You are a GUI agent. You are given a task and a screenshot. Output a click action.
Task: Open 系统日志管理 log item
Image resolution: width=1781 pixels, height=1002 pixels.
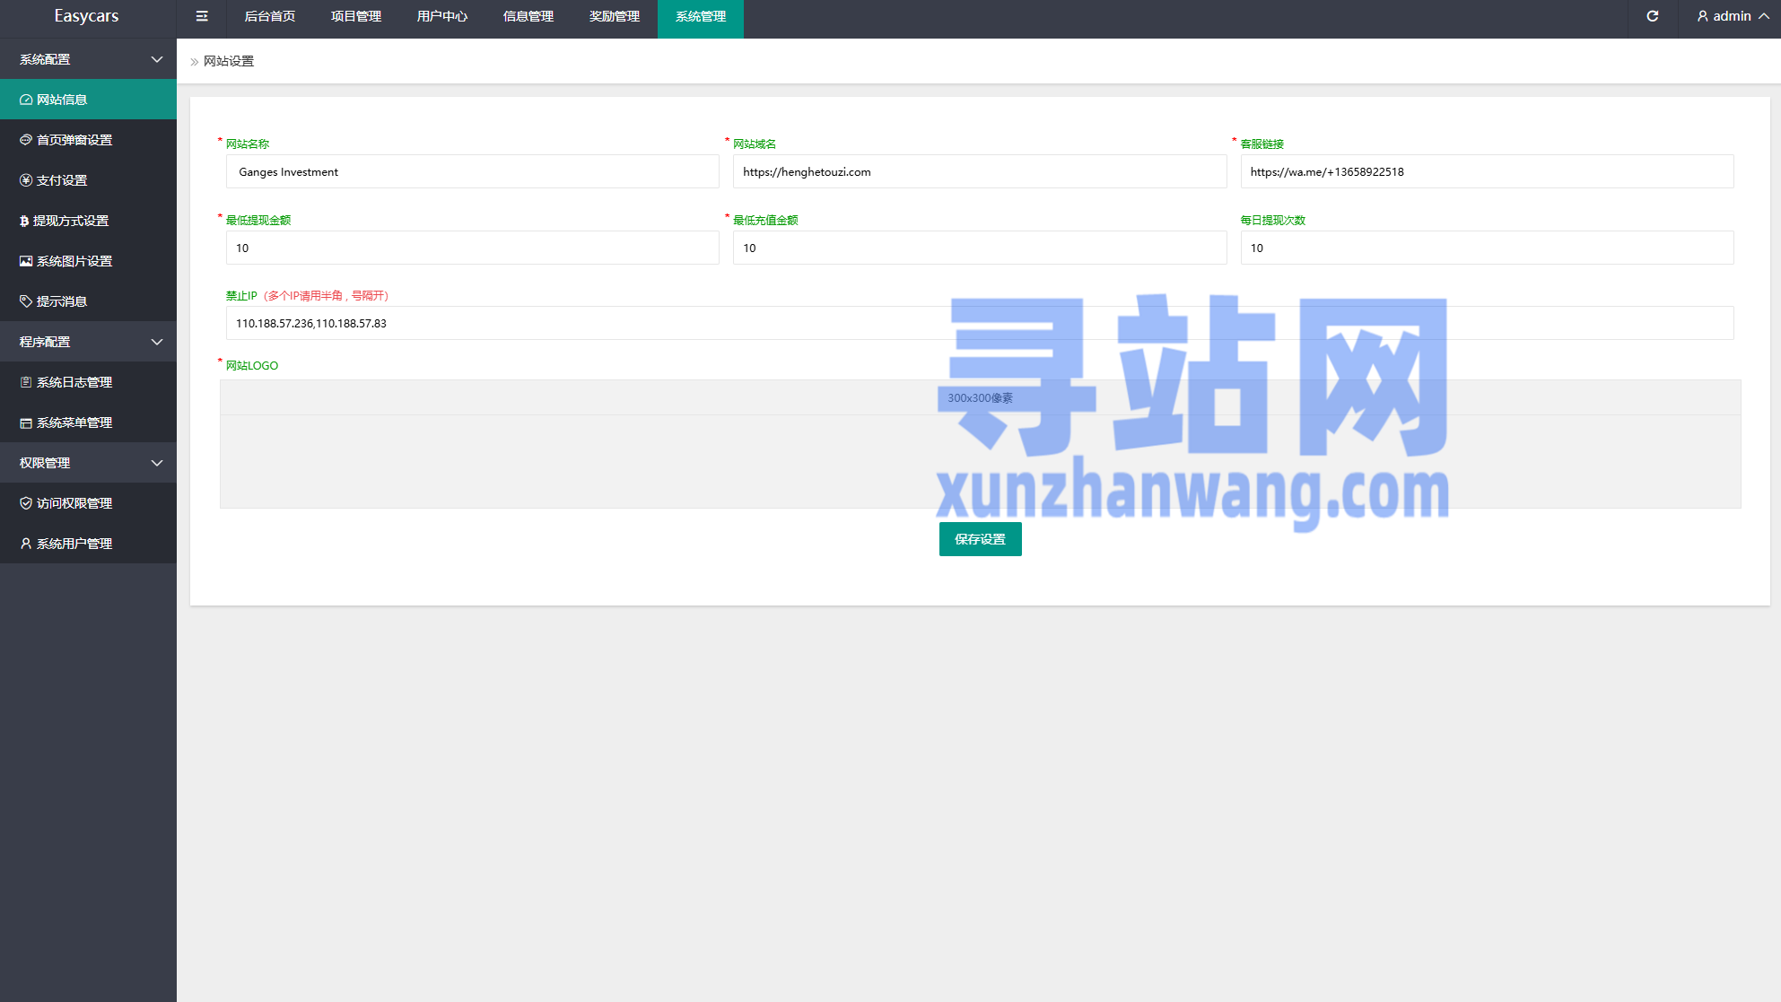click(x=74, y=382)
